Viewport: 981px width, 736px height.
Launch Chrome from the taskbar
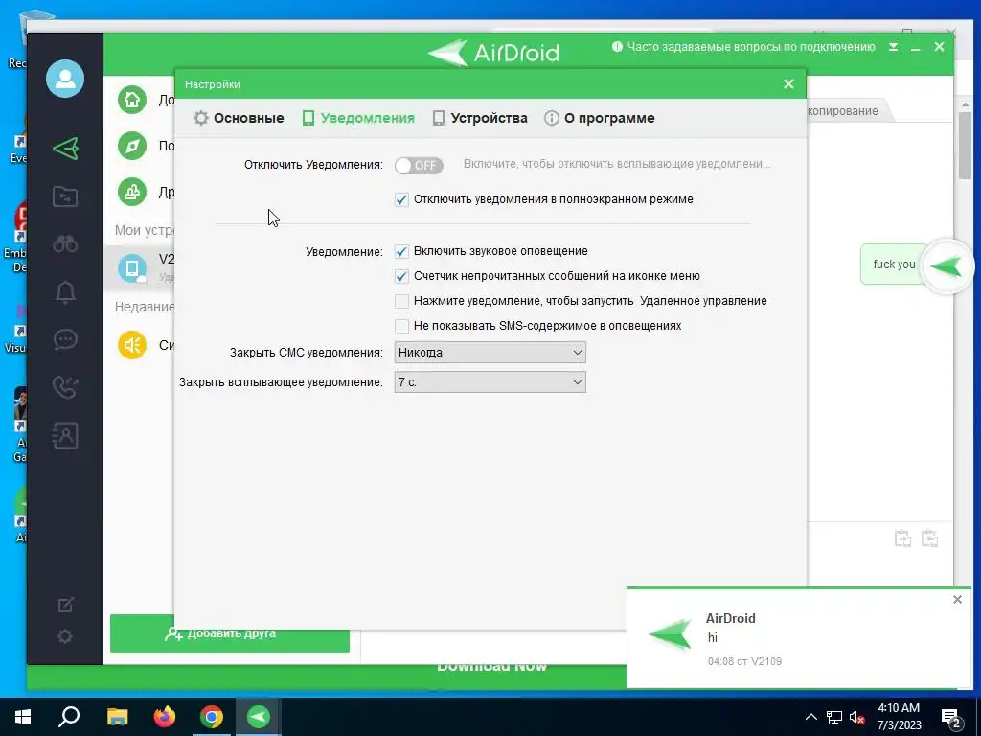click(x=212, y=717)
